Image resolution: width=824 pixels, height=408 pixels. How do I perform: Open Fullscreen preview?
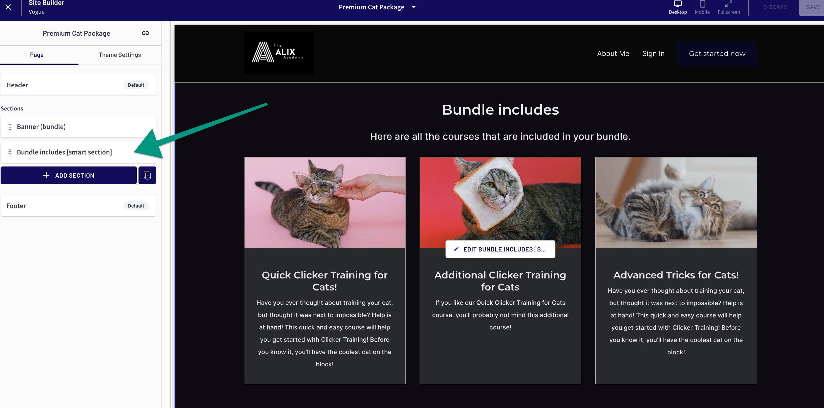pos(728,8)
